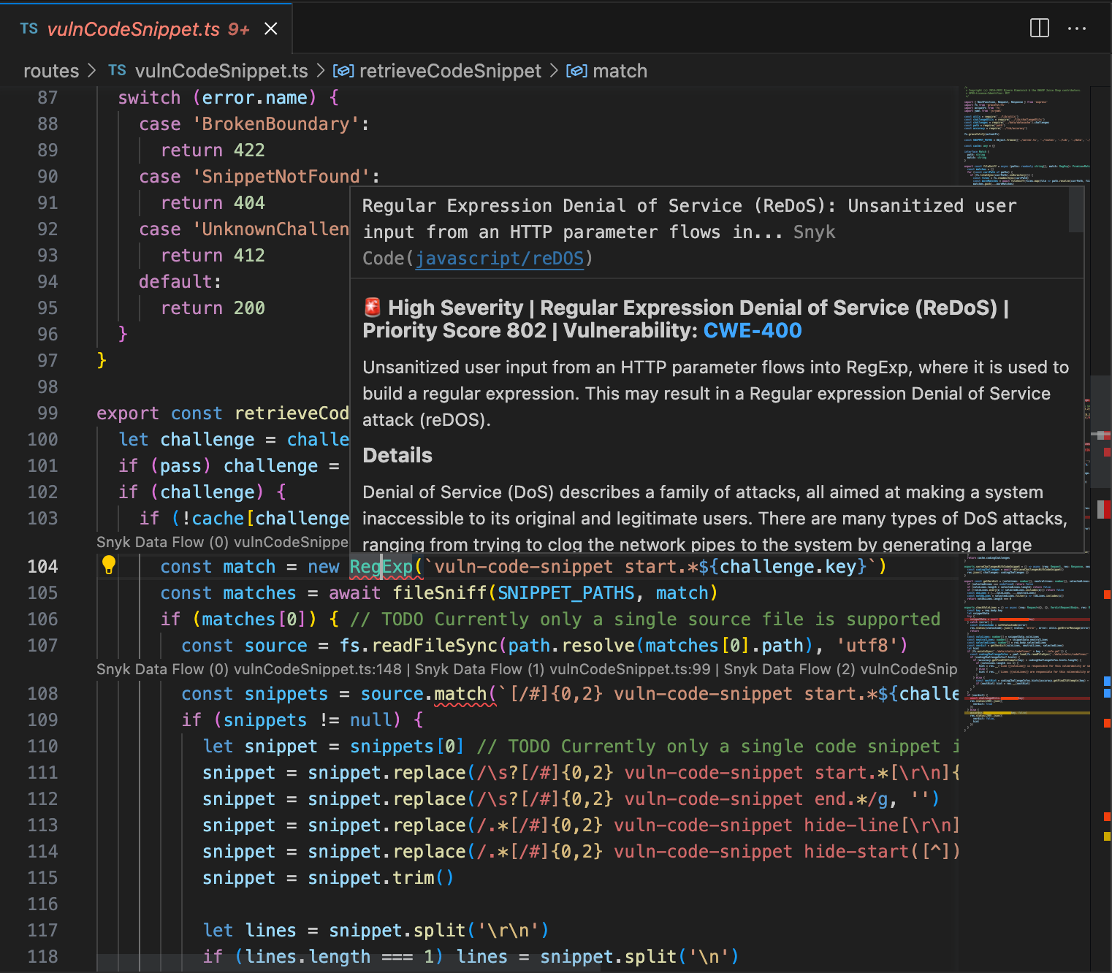The image size is (1112, 973).
Task: Open the CWE-400 vulnerability link
Action: tap(752, 331)
